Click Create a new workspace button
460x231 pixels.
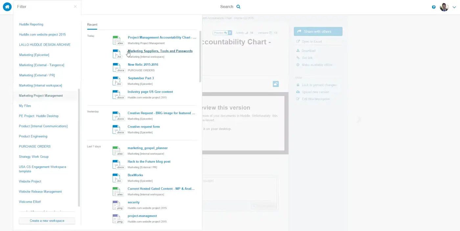47,221
